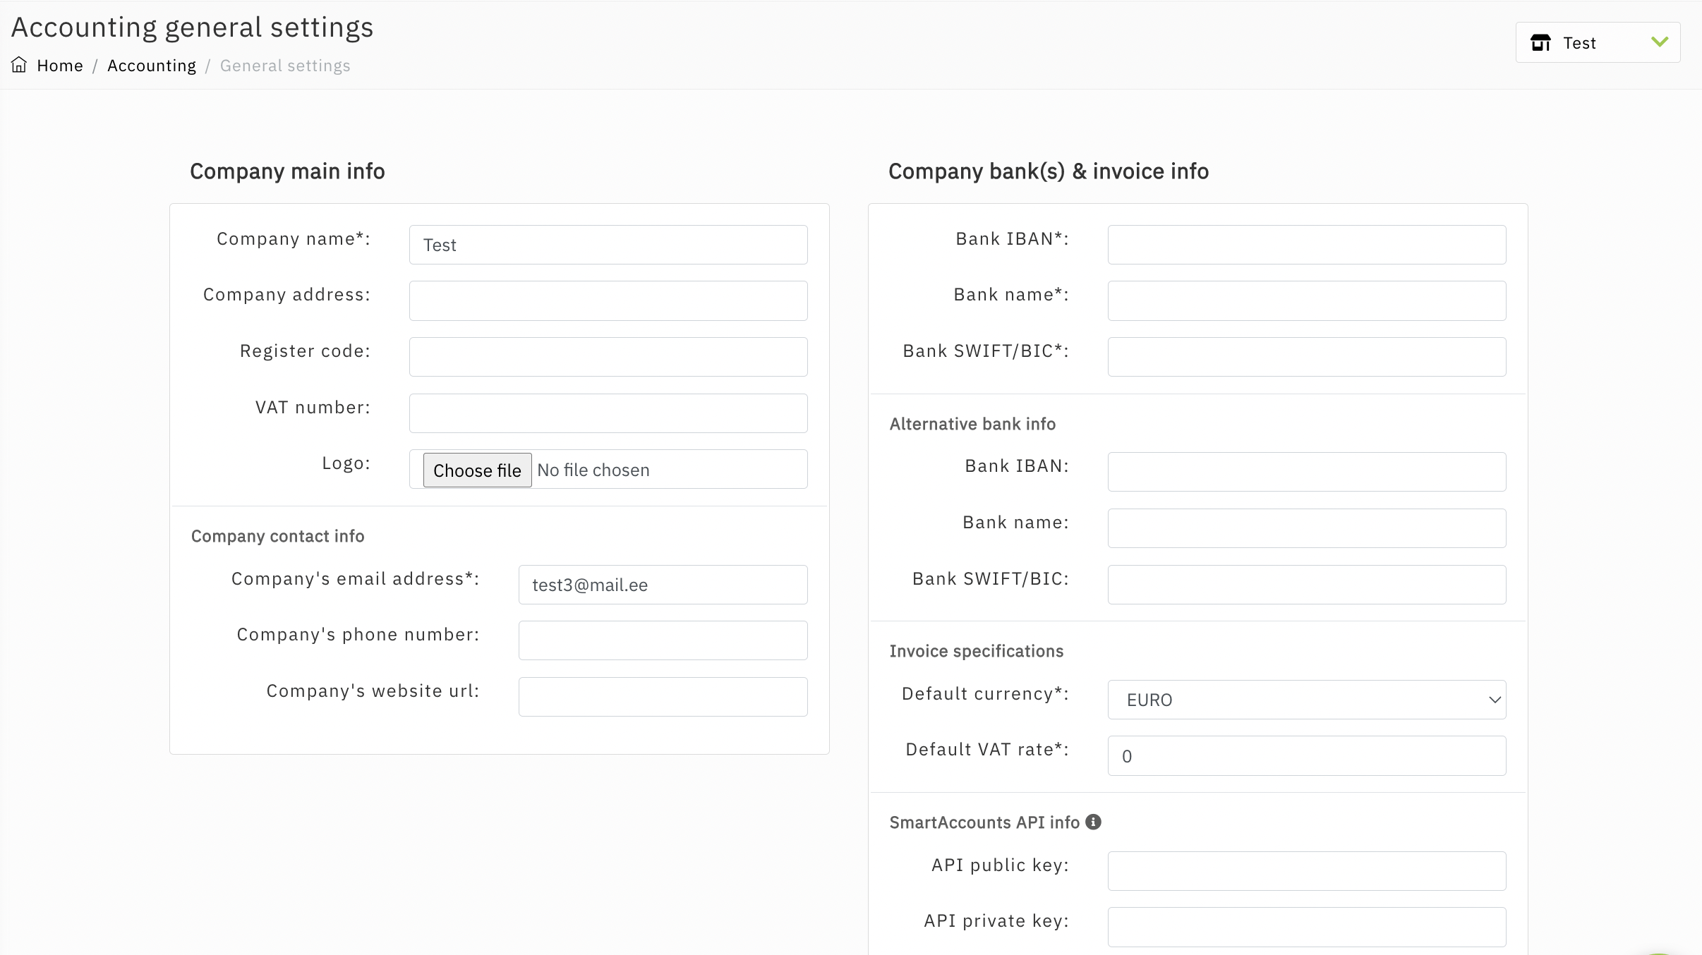1702x955 pixels.
Task: Click the Register code input field
Action: click(608, 357)
